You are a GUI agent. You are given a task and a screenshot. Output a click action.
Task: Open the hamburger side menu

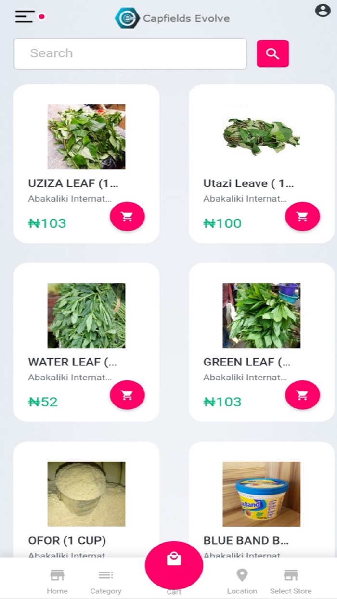pyautogui.click(x=25, y=16)
